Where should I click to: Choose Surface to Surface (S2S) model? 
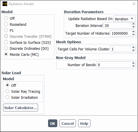(x=6, y=42)
